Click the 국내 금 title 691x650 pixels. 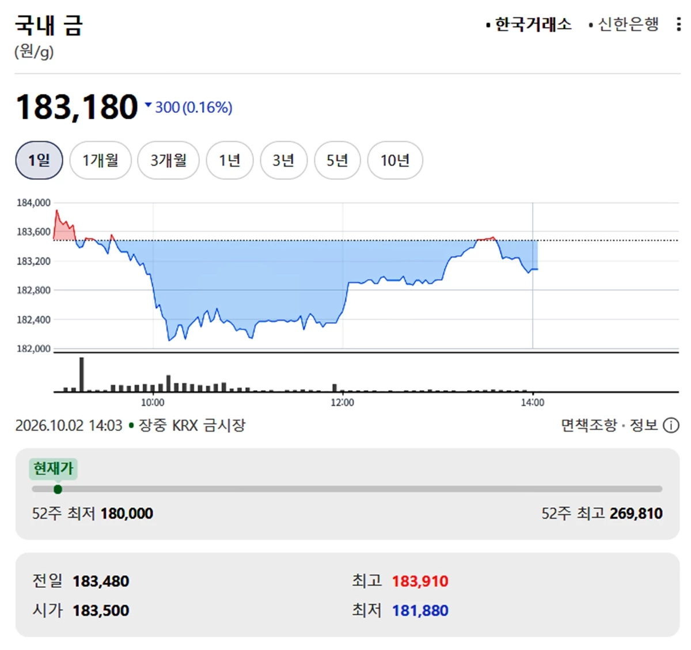[x=49, y=25]
